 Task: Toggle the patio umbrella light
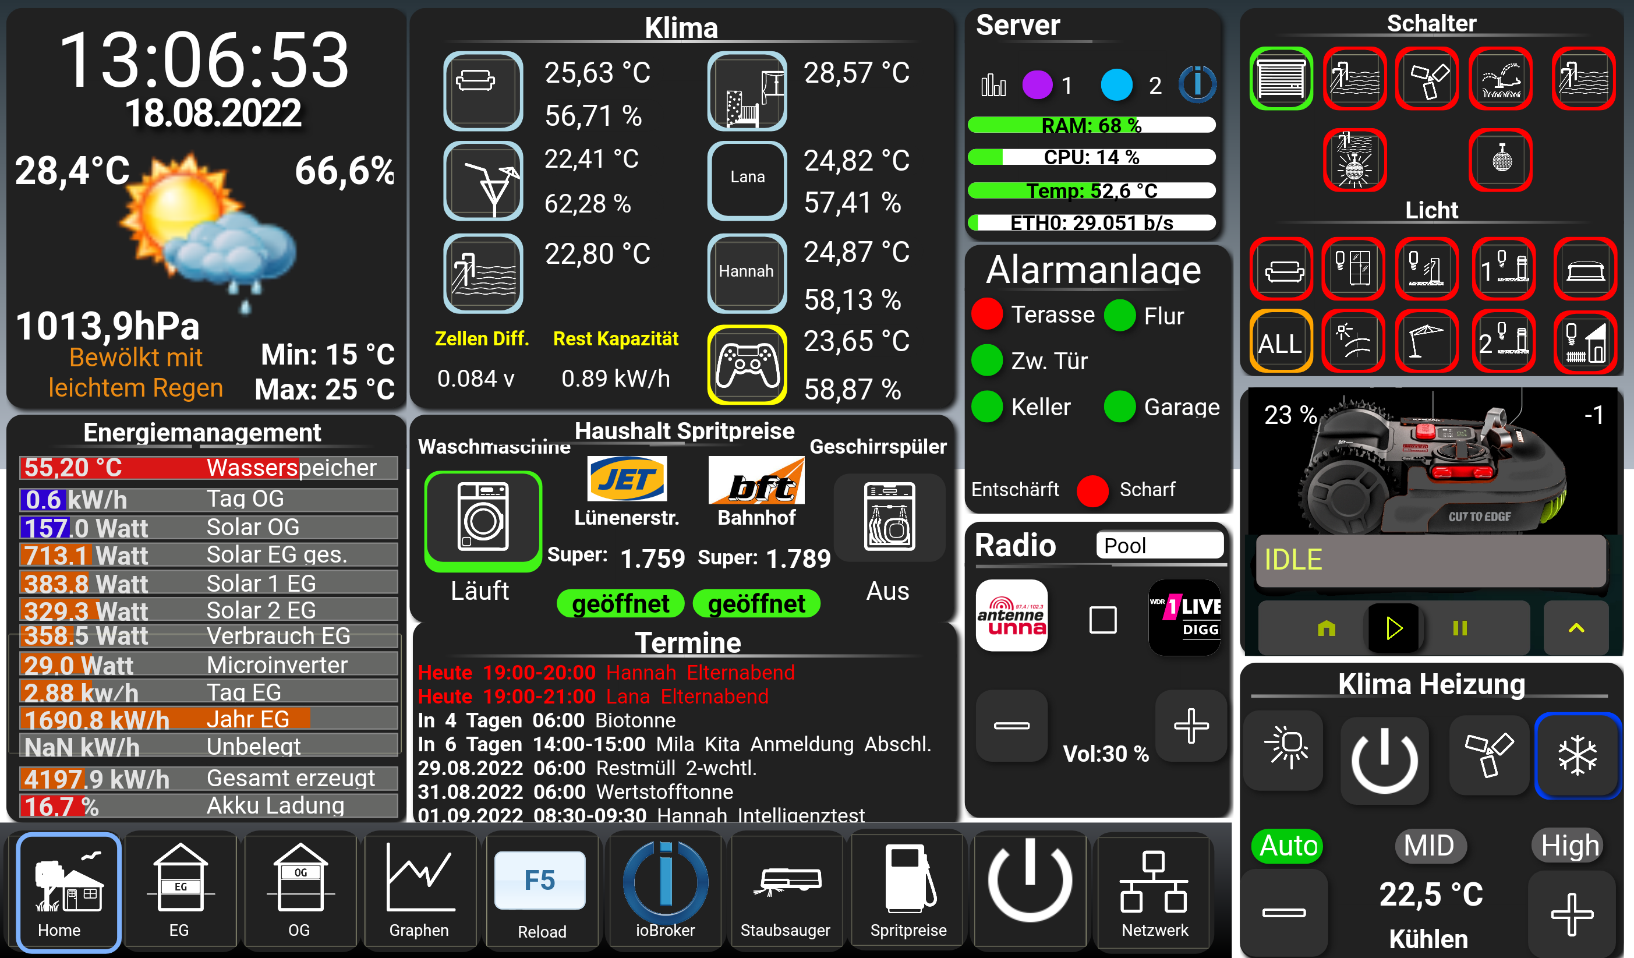tap(1427, 342)
